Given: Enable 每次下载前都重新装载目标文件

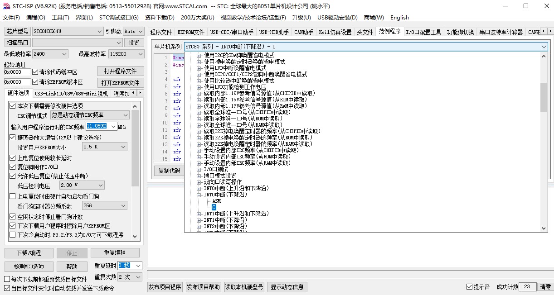Looking at the screenshot, I should (x=7, y=279).
